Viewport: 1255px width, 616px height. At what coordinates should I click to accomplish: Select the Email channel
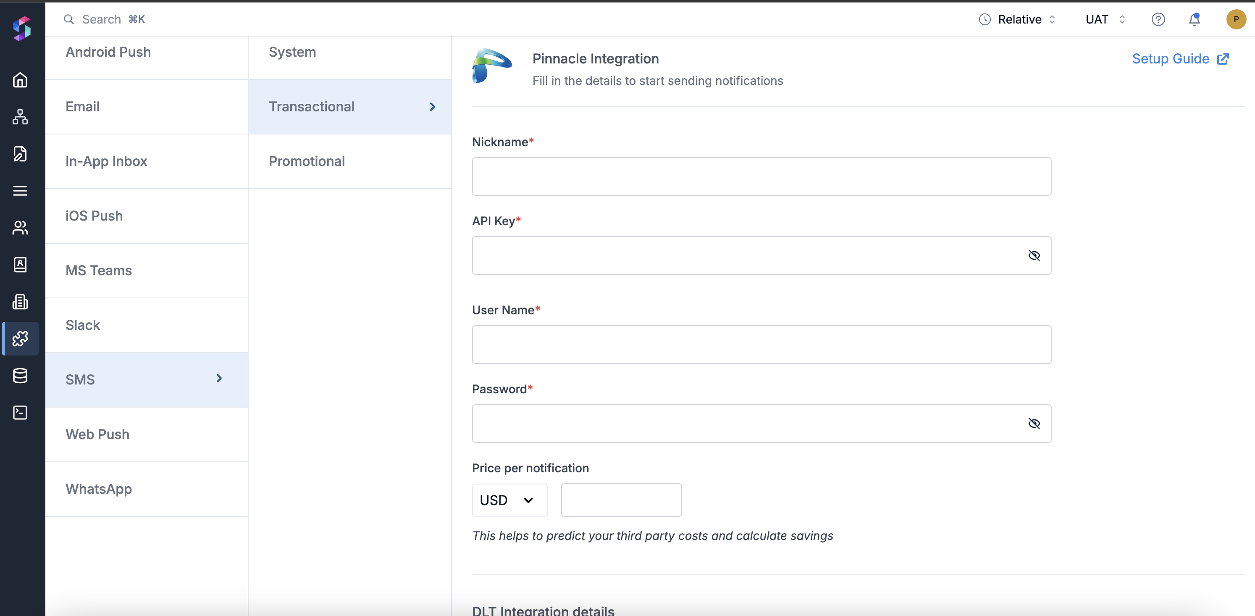point(147,107)
